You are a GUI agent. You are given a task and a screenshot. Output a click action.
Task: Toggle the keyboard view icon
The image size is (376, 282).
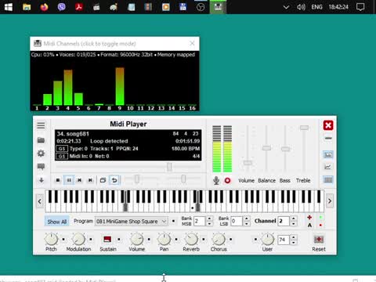click(328, 180)
